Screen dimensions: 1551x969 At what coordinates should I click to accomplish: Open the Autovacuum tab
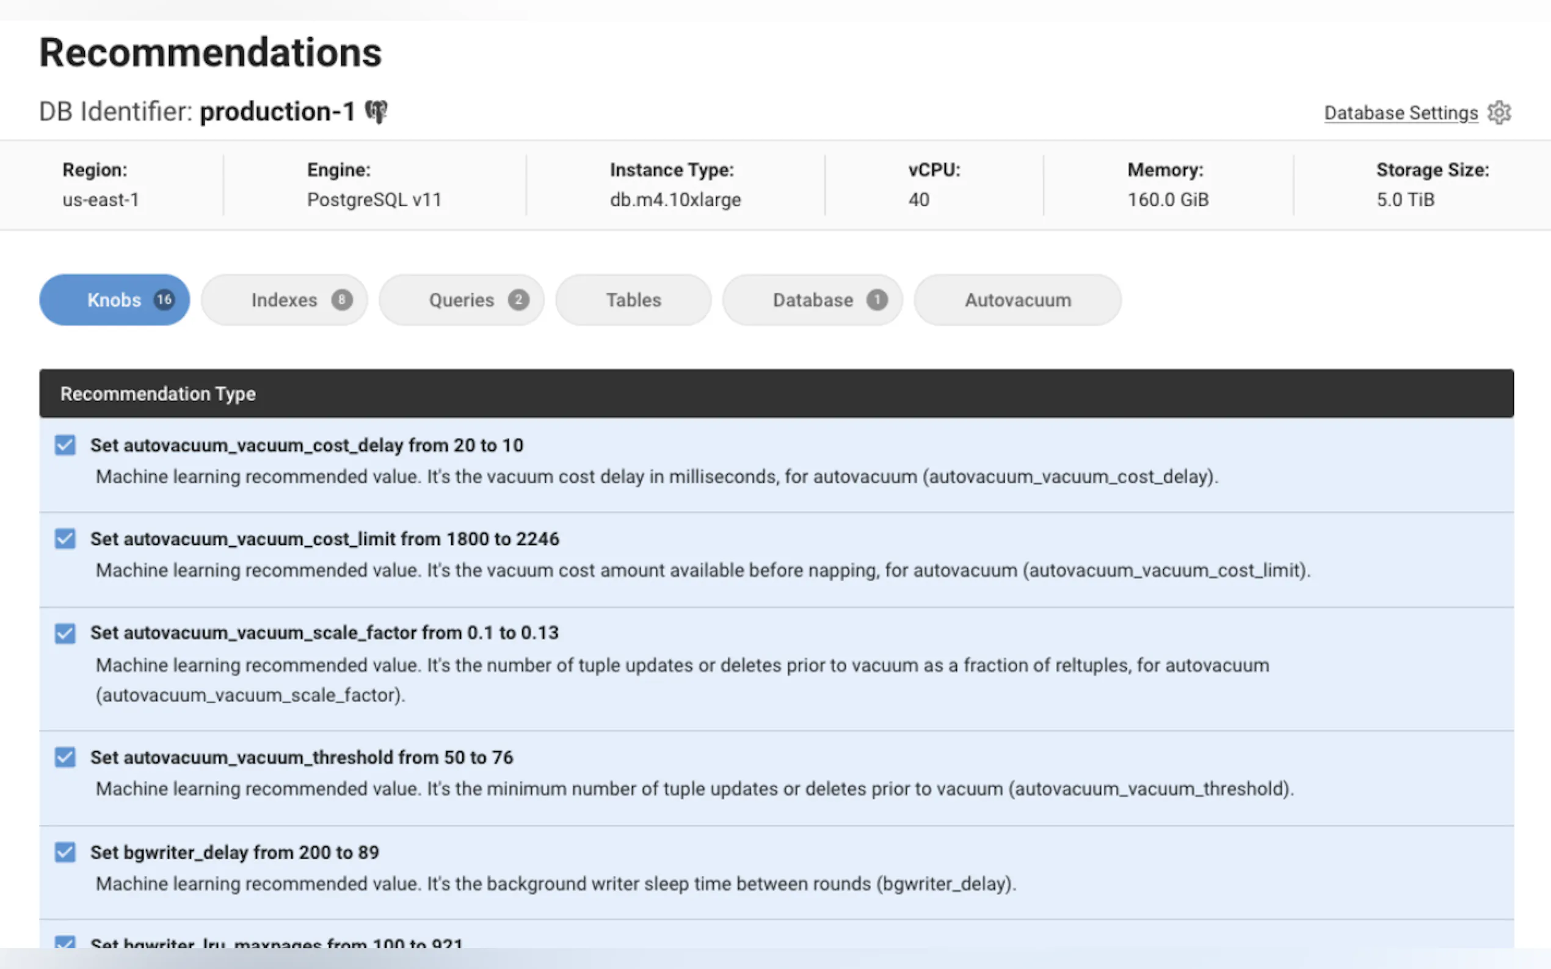tap(1017, 300)
